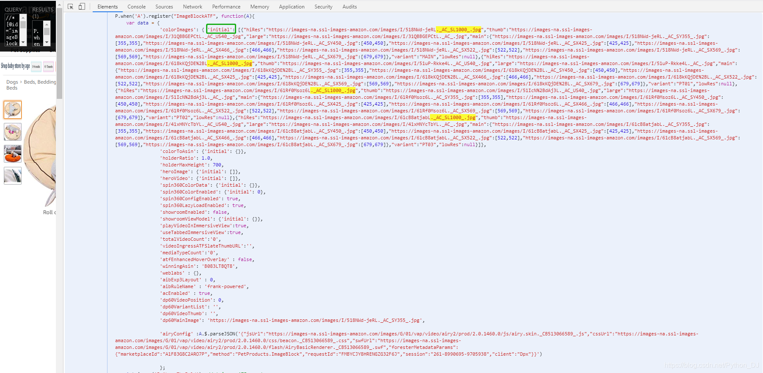This screenshot has width=763, height=373.
Task: Click the 'atfEnhancedHoverOverlay' : false line
Action: (207, 259)
